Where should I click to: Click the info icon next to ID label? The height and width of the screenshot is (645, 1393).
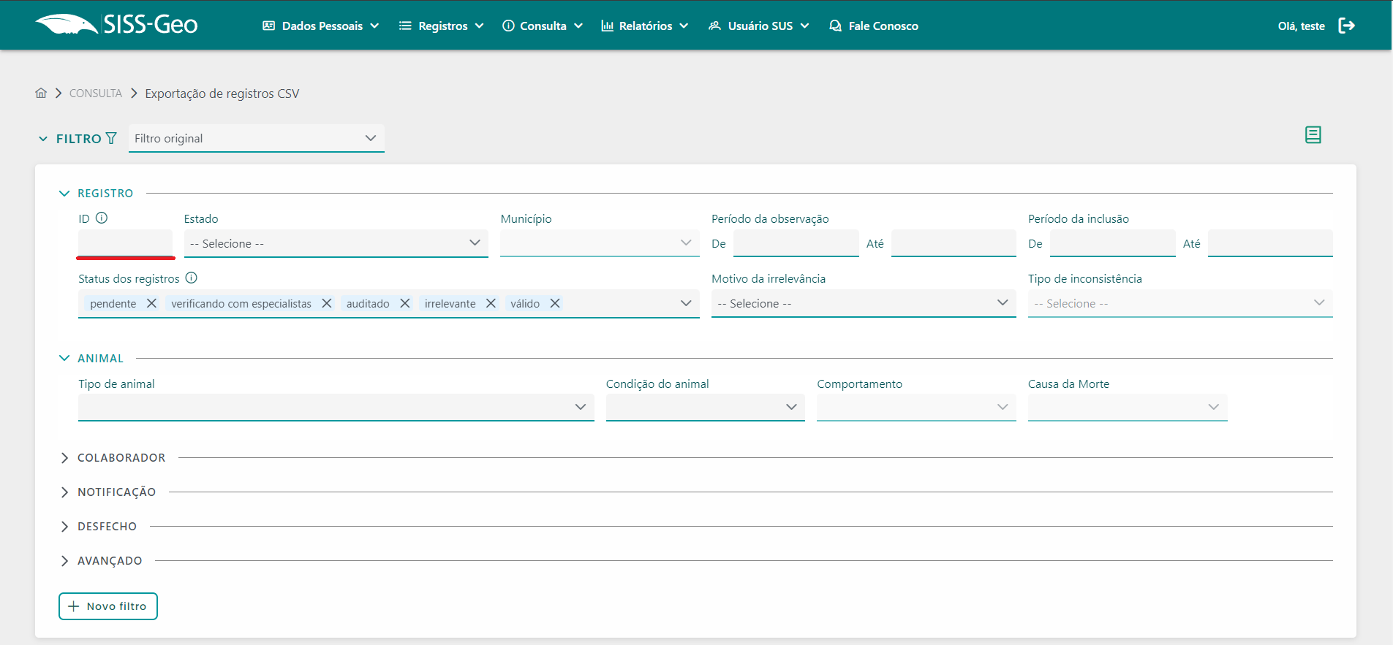[102, 218]
